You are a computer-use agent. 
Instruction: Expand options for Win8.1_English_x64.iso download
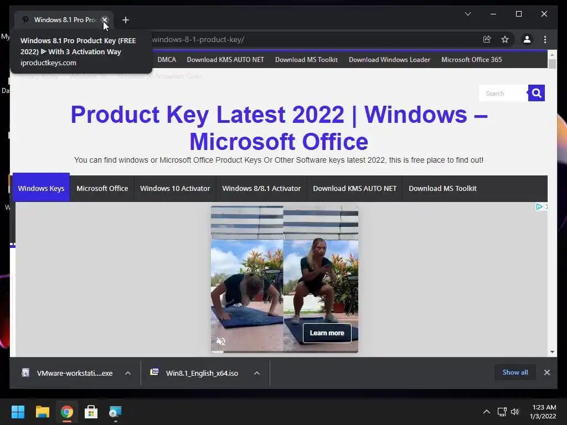(257, 373)
